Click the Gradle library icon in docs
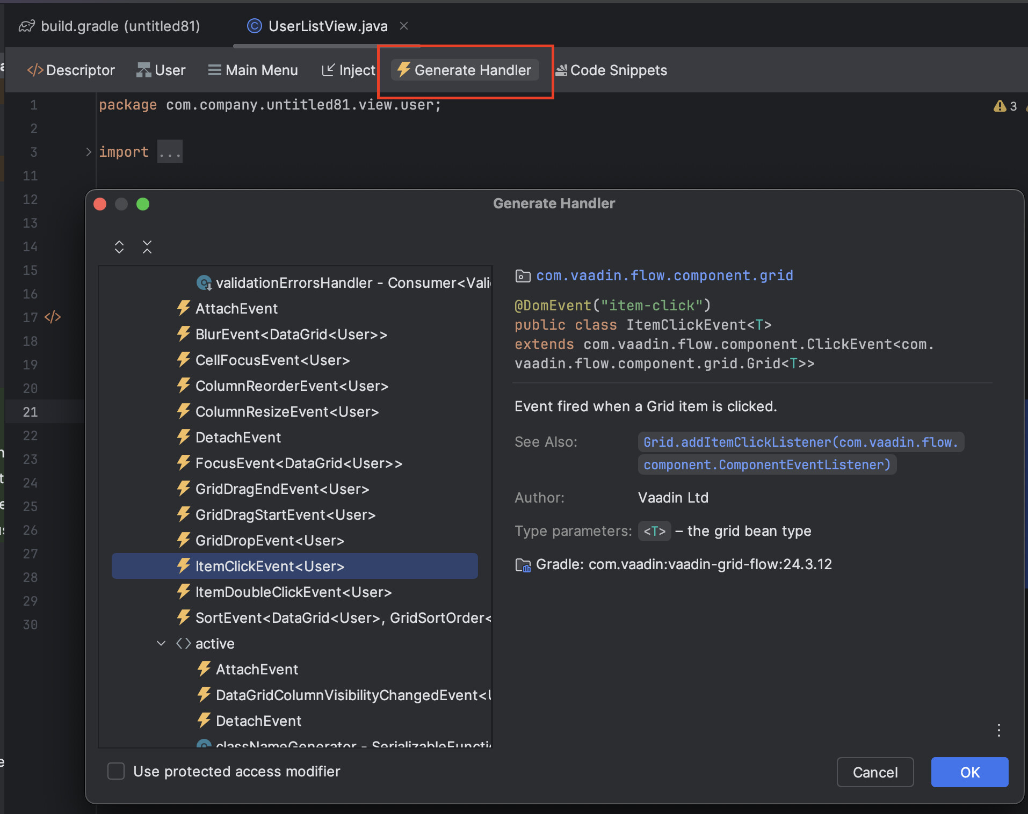 523,565
